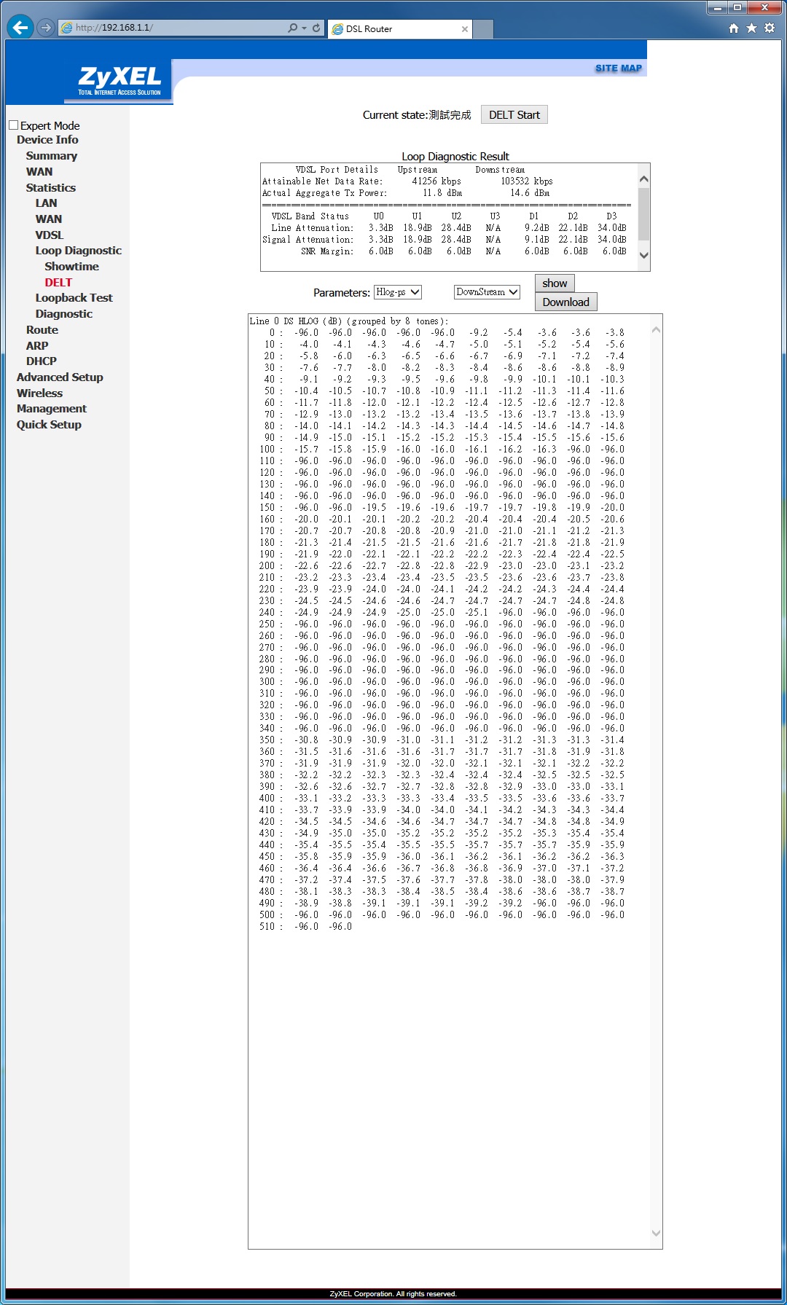This screenshot has height=1305, width=787.
Task: Click the address bar search magnifier icon
Action: click(x=292, y=28)
